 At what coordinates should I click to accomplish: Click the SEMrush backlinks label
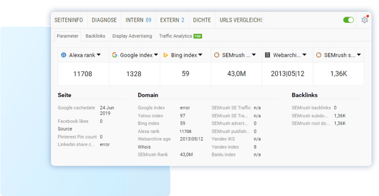tap(311, 108)
